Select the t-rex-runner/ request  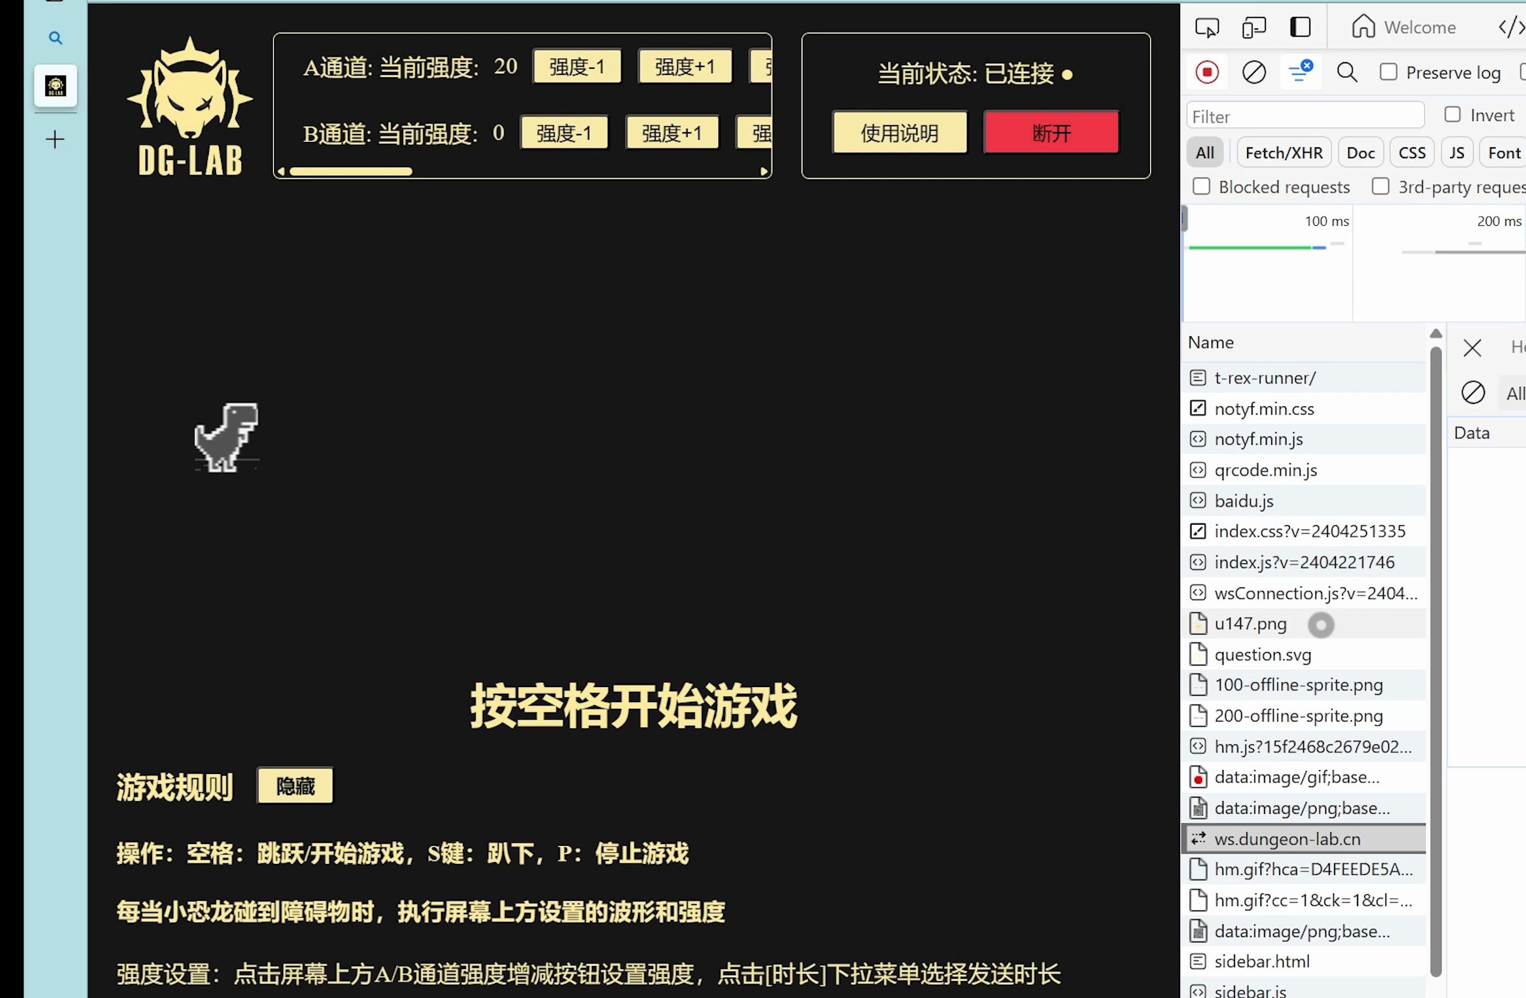[x=1303, y=378]
